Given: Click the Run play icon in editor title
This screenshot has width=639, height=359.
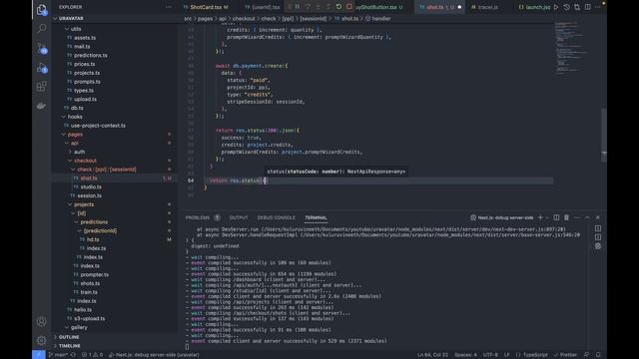Looking at the screenshot, I should pyautogui.click(x=556, y=7).
